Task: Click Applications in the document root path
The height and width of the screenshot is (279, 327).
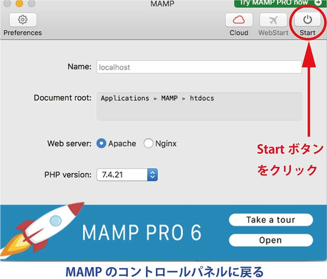Action: (125, 98)
